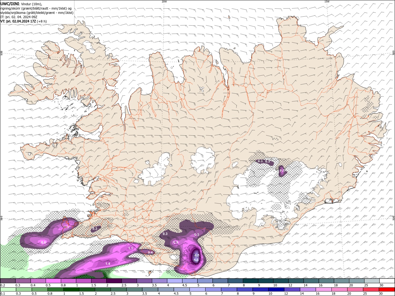The image size is (395, 296).
Task: Click the 'slydda/snjókoma' legend description line
Action: pos(37,13)
